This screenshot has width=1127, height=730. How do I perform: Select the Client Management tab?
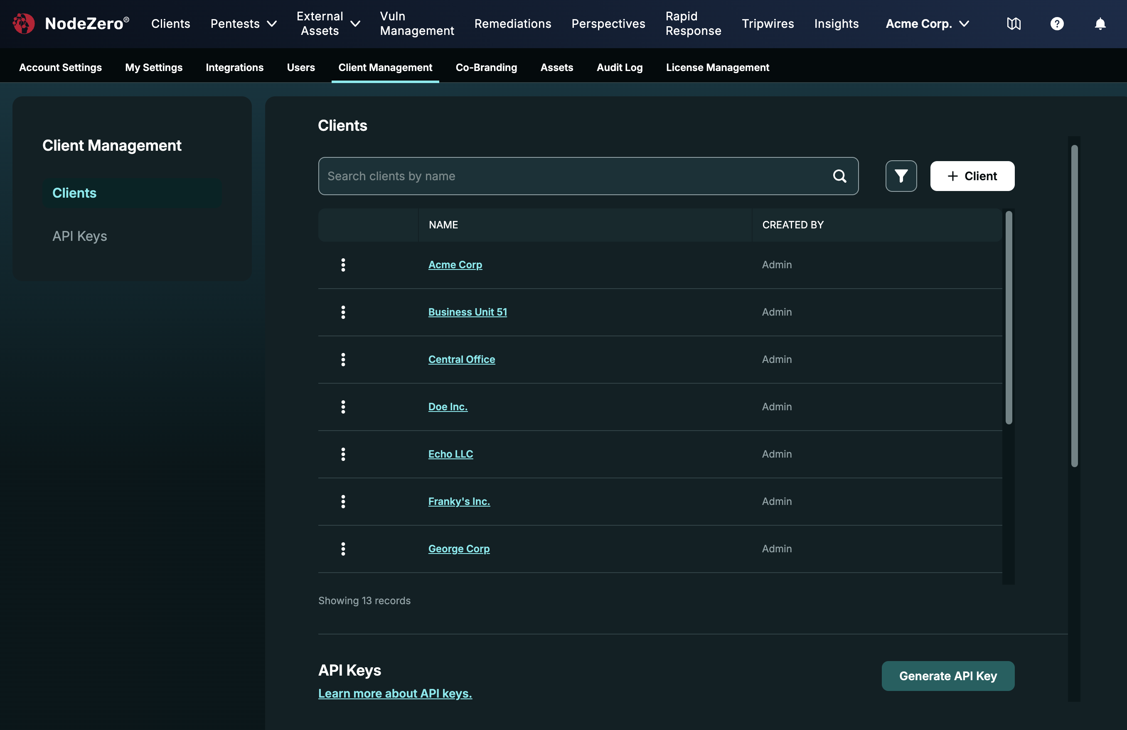(x=385, y=67)
